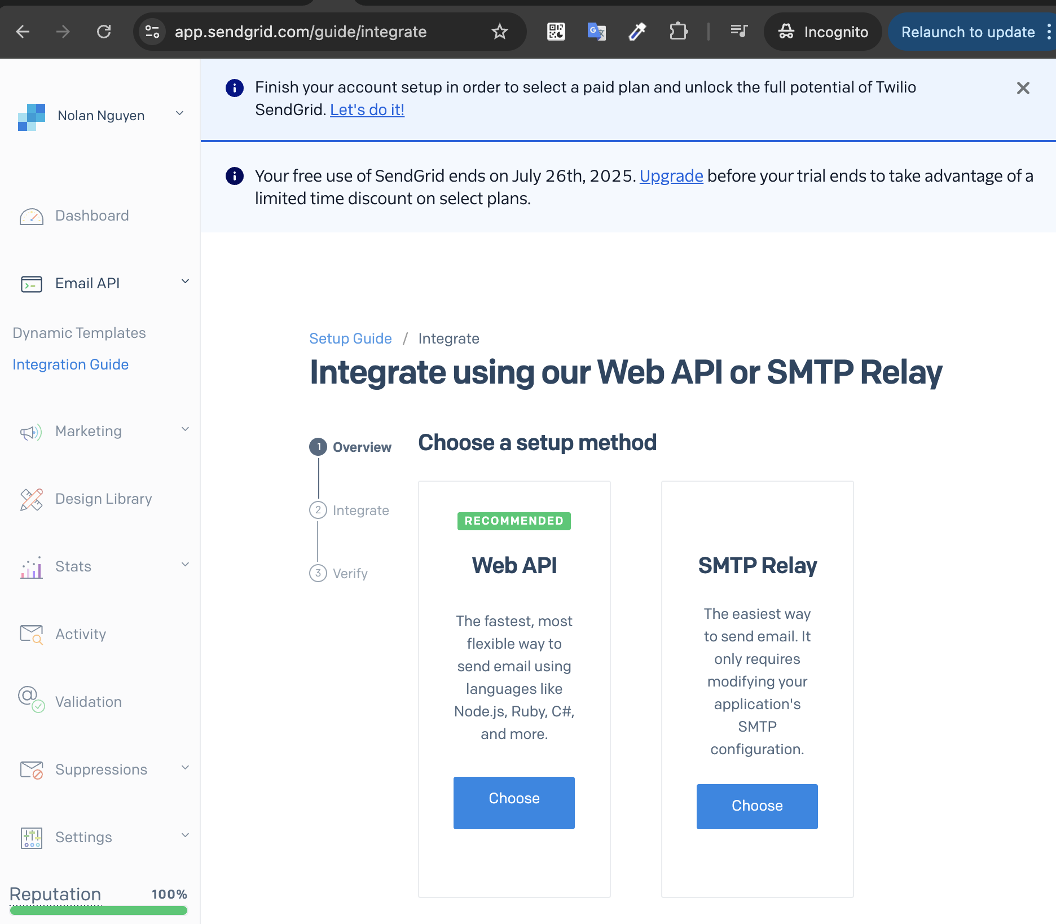Open Google Translate extension icon
This screenshot has height=924, width=1056.
click(596, 32)
